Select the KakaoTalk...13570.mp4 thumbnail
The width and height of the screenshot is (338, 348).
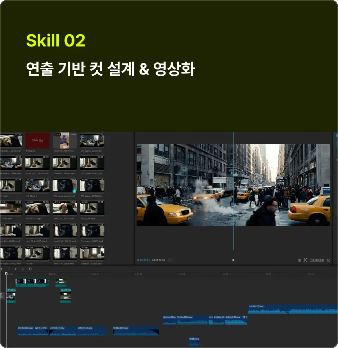click(65, 140)
